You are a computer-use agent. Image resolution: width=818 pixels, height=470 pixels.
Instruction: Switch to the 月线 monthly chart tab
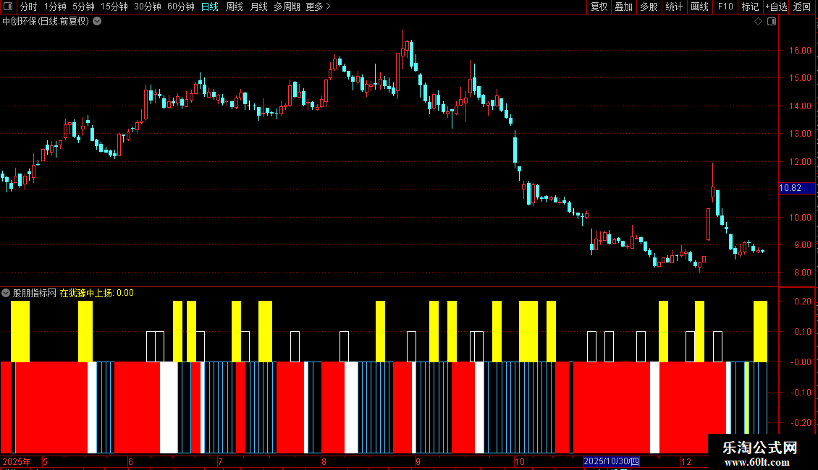258,7
